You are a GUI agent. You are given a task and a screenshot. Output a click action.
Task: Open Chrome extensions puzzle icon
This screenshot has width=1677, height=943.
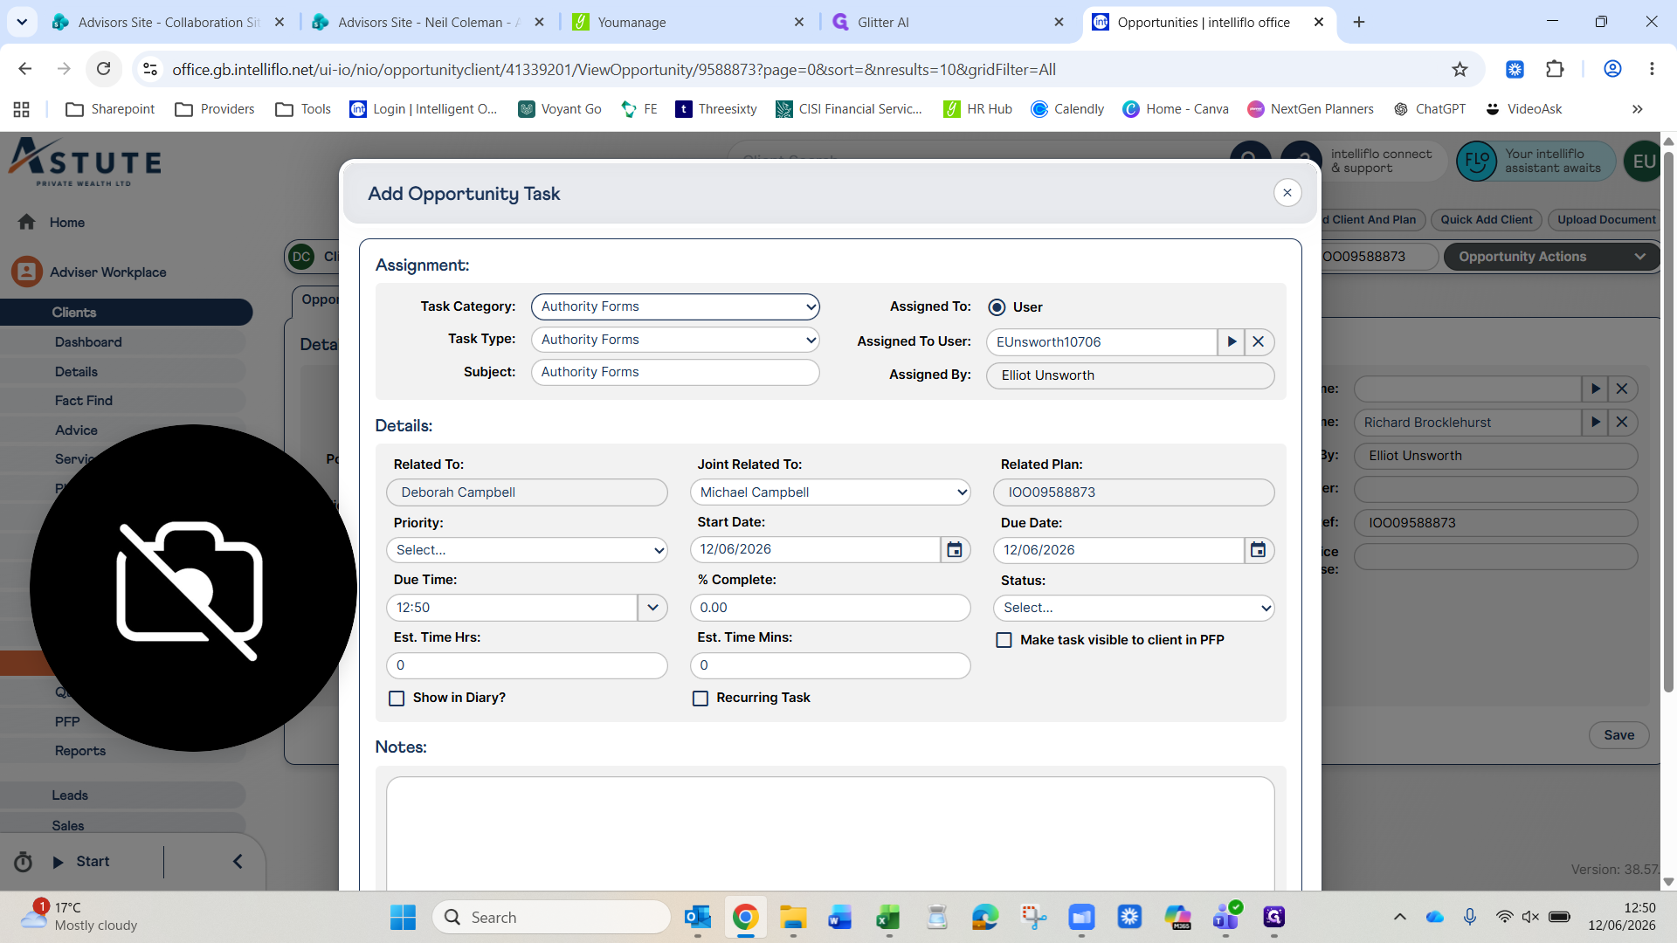pyautogui.click(x=1555, y=69)
